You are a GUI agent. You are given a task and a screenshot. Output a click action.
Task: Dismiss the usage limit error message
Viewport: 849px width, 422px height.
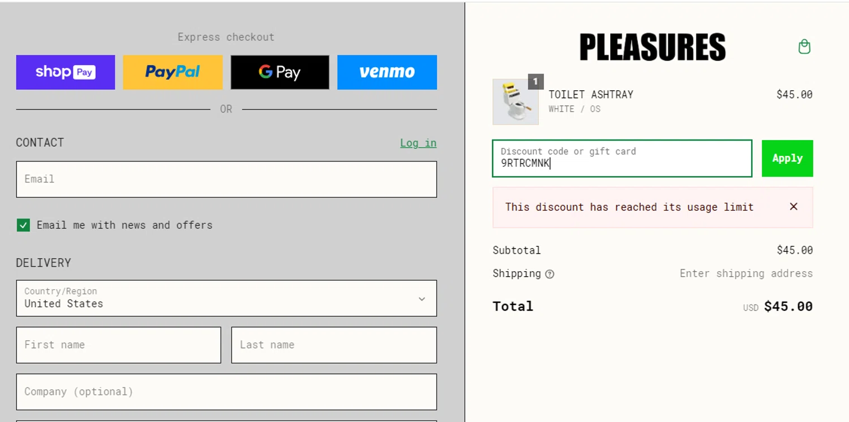click(x=794, y=207)
